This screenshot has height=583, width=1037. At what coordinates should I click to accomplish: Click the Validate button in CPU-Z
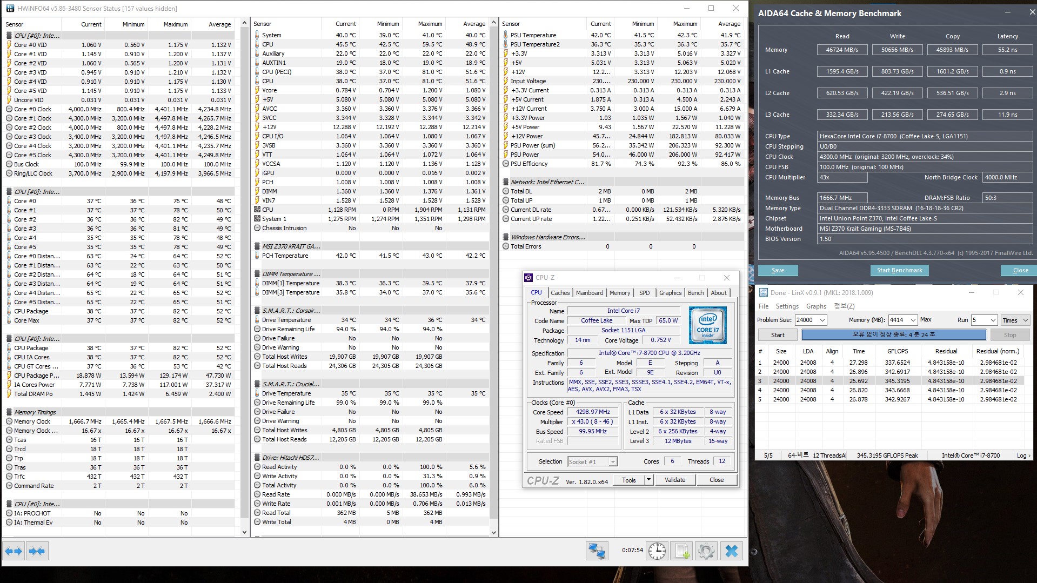pyautogui.click(x=675, y=480)
